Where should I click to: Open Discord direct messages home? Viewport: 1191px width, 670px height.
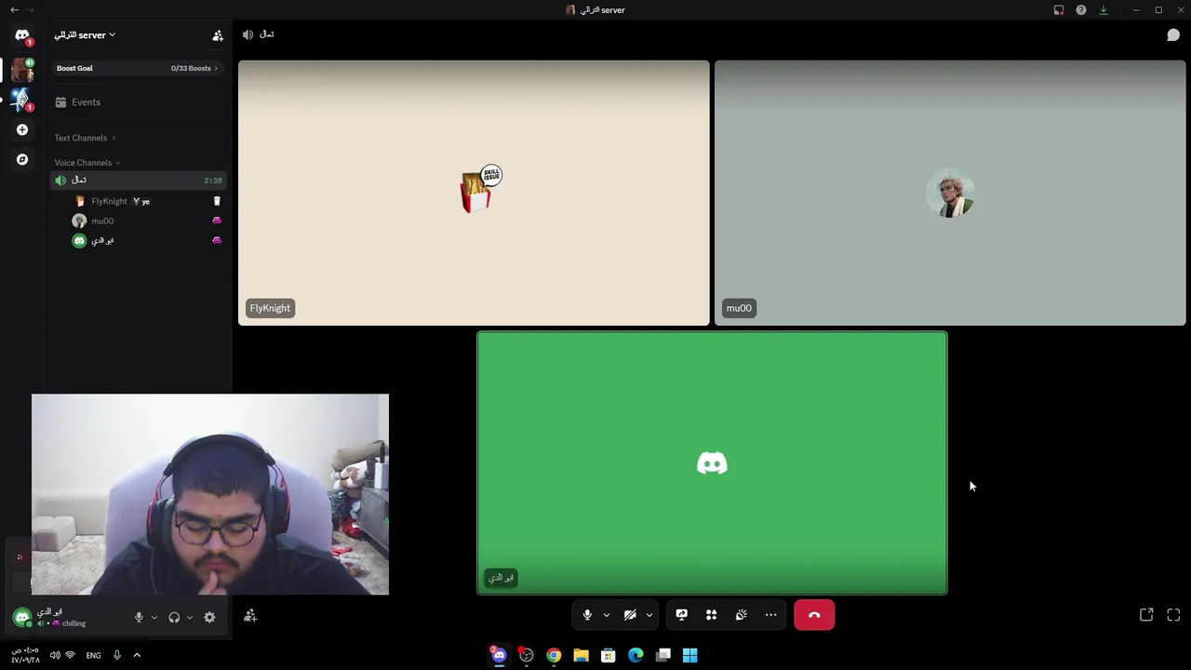click(22, 35)
